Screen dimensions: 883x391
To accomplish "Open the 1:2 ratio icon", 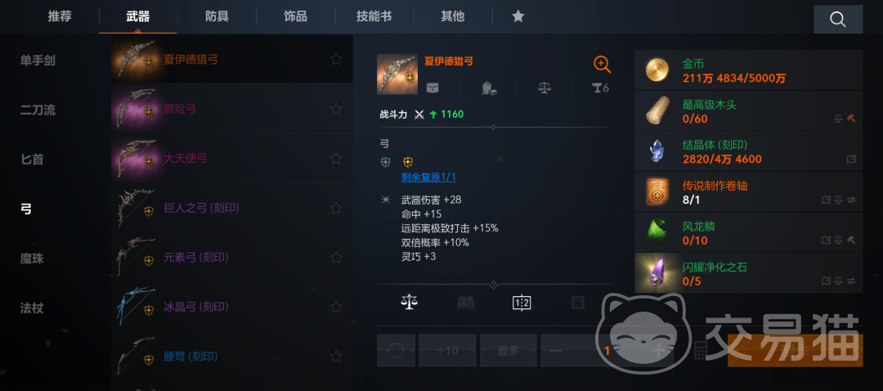I will point(522,303).
